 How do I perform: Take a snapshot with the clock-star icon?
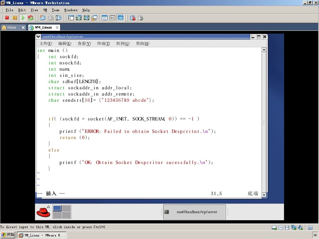[43, 18]
